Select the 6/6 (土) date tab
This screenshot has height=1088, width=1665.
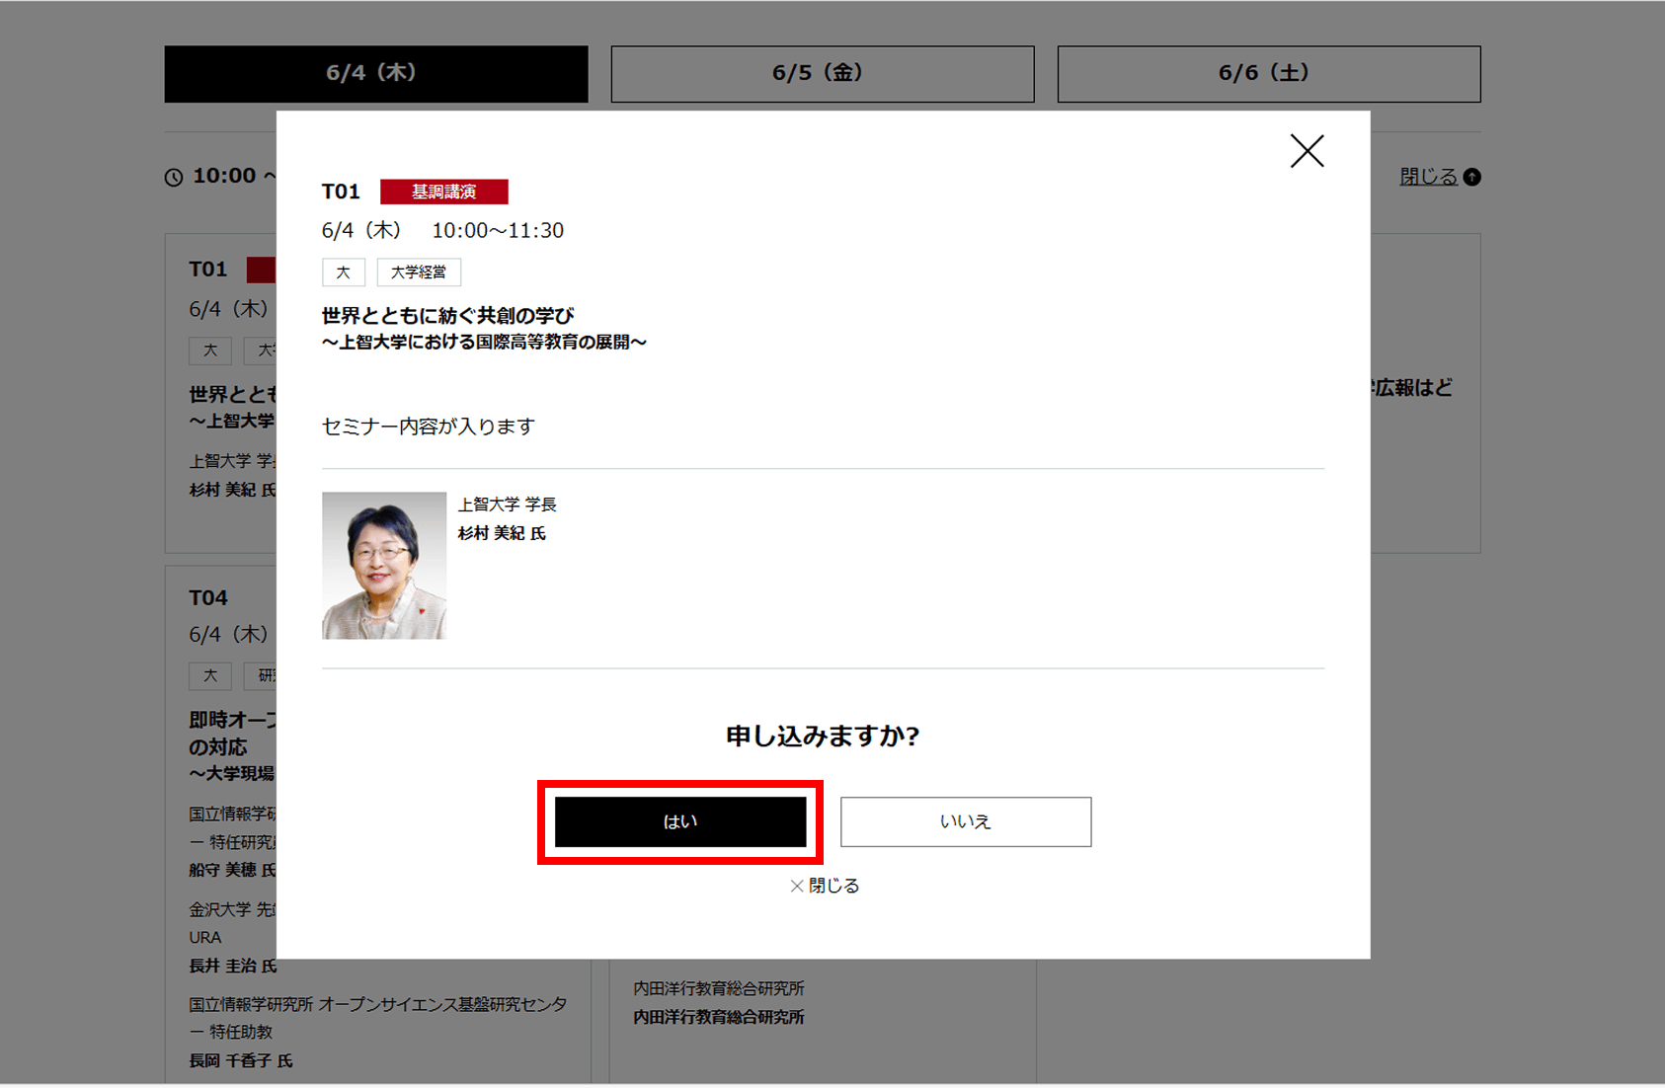click(1268, 73)
